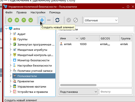
Task: Sort by the UID column header
Action: [x=89, y=39]
